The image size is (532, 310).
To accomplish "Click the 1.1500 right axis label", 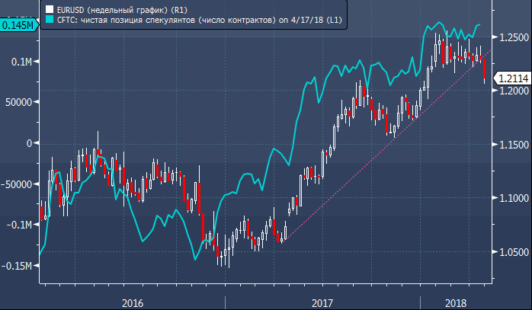I will point(511,145).
